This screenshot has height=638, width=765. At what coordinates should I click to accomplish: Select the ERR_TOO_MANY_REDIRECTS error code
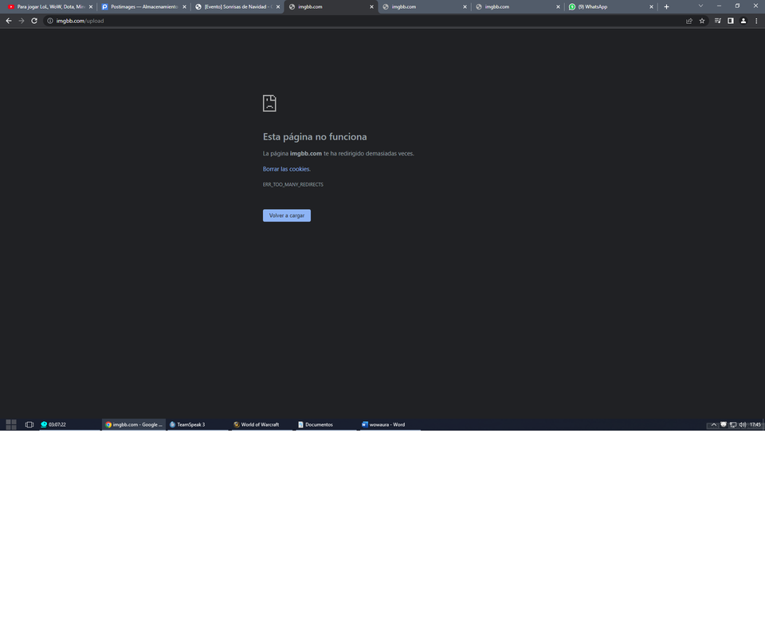(x=292, y=184)
